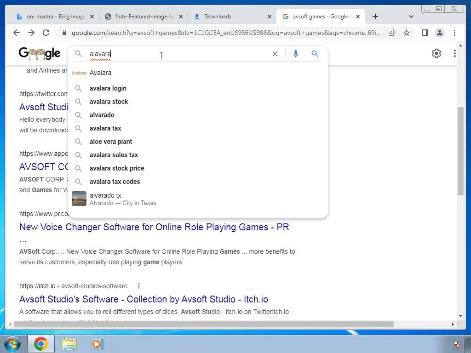The height and width of the screenshot is (353, 471).
Task: Bookmark this page with the star
Action: click(407, 33)
